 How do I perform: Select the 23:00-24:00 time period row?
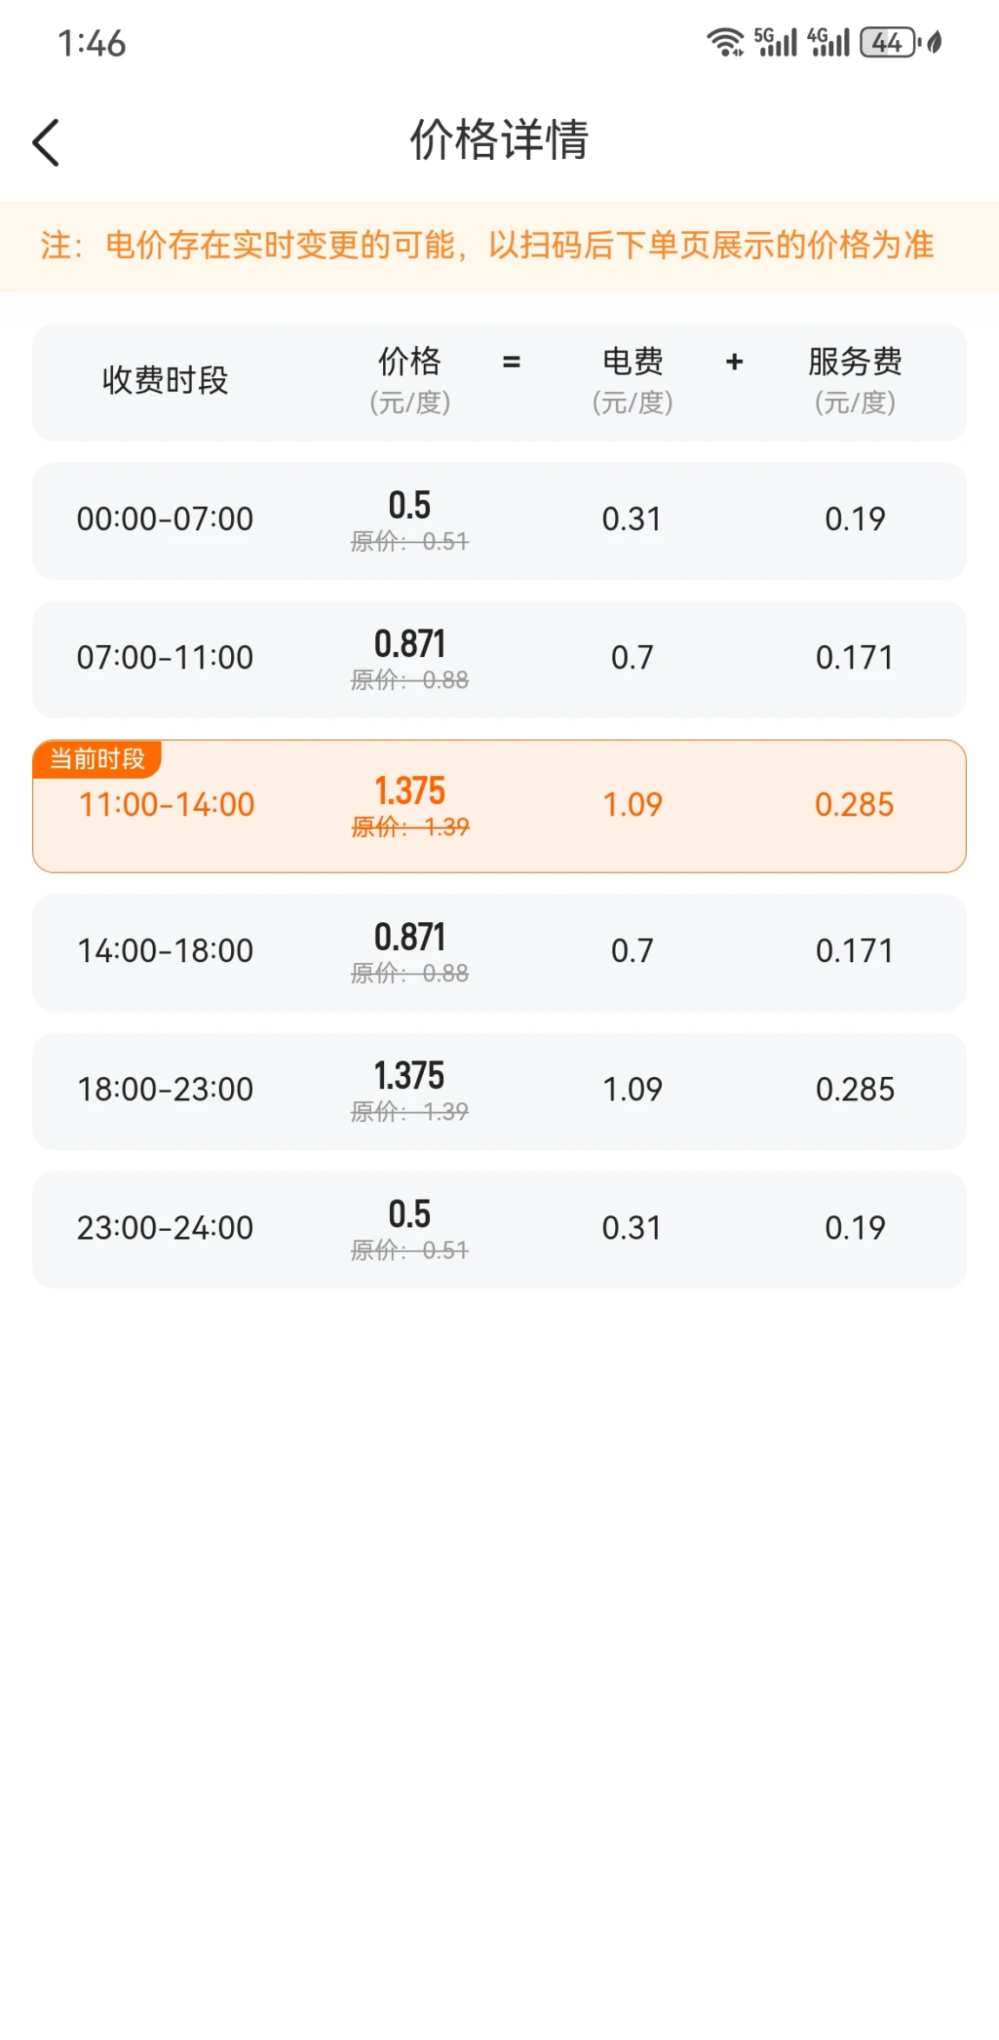[499, 1230]
